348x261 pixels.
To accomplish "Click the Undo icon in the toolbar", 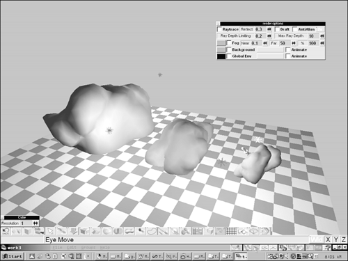I will 6,231.
